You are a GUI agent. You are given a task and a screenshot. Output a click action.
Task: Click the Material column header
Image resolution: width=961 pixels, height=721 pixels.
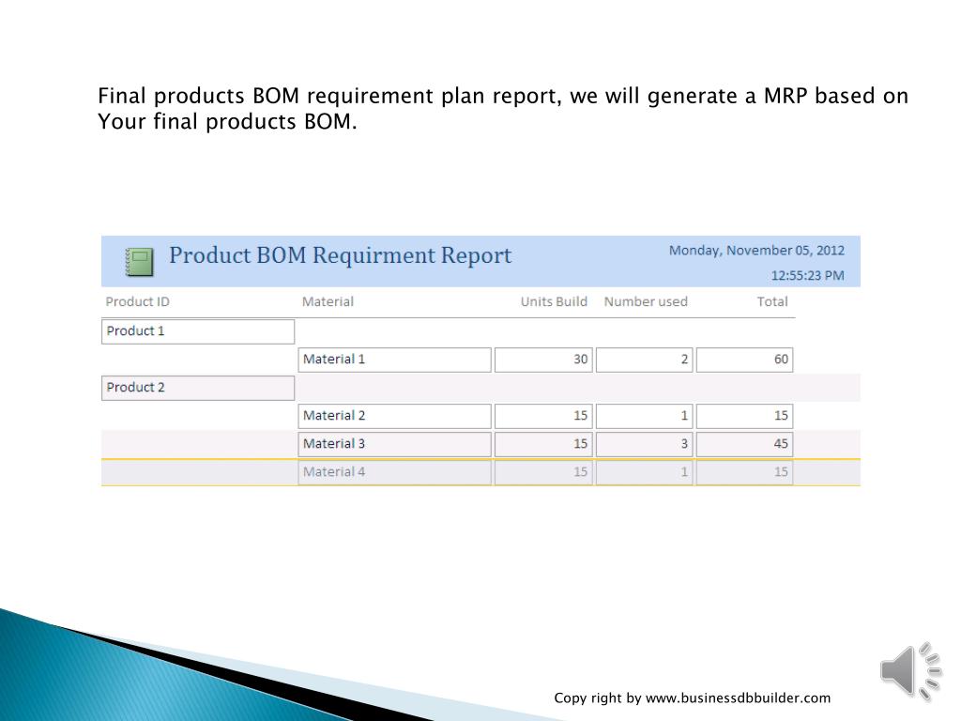click(x=328, y=301)
